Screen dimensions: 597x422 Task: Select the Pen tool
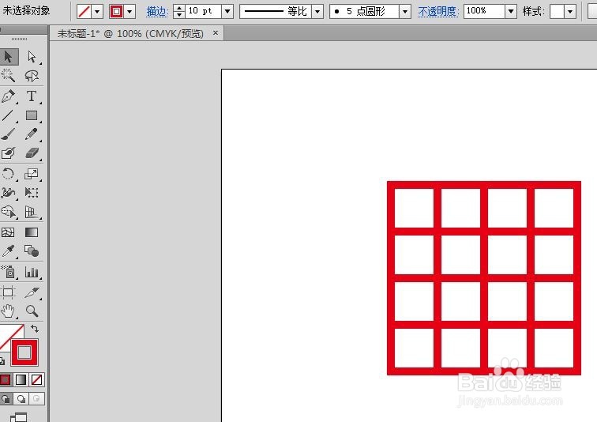(9, 96)
